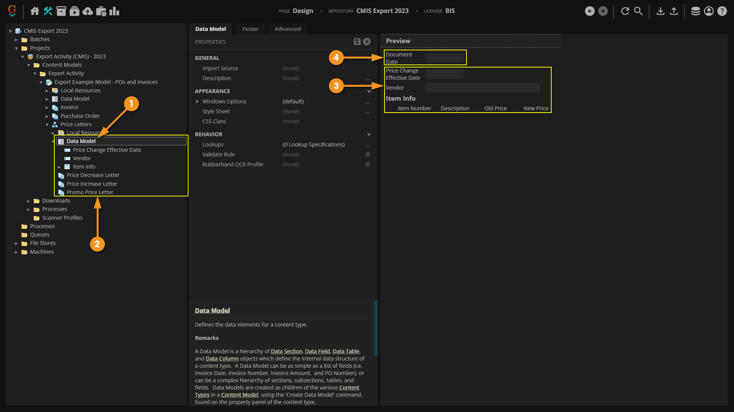Screen dimensions: 734x412
Task: Open the Batches archive box icon
Action: (61, 11)
